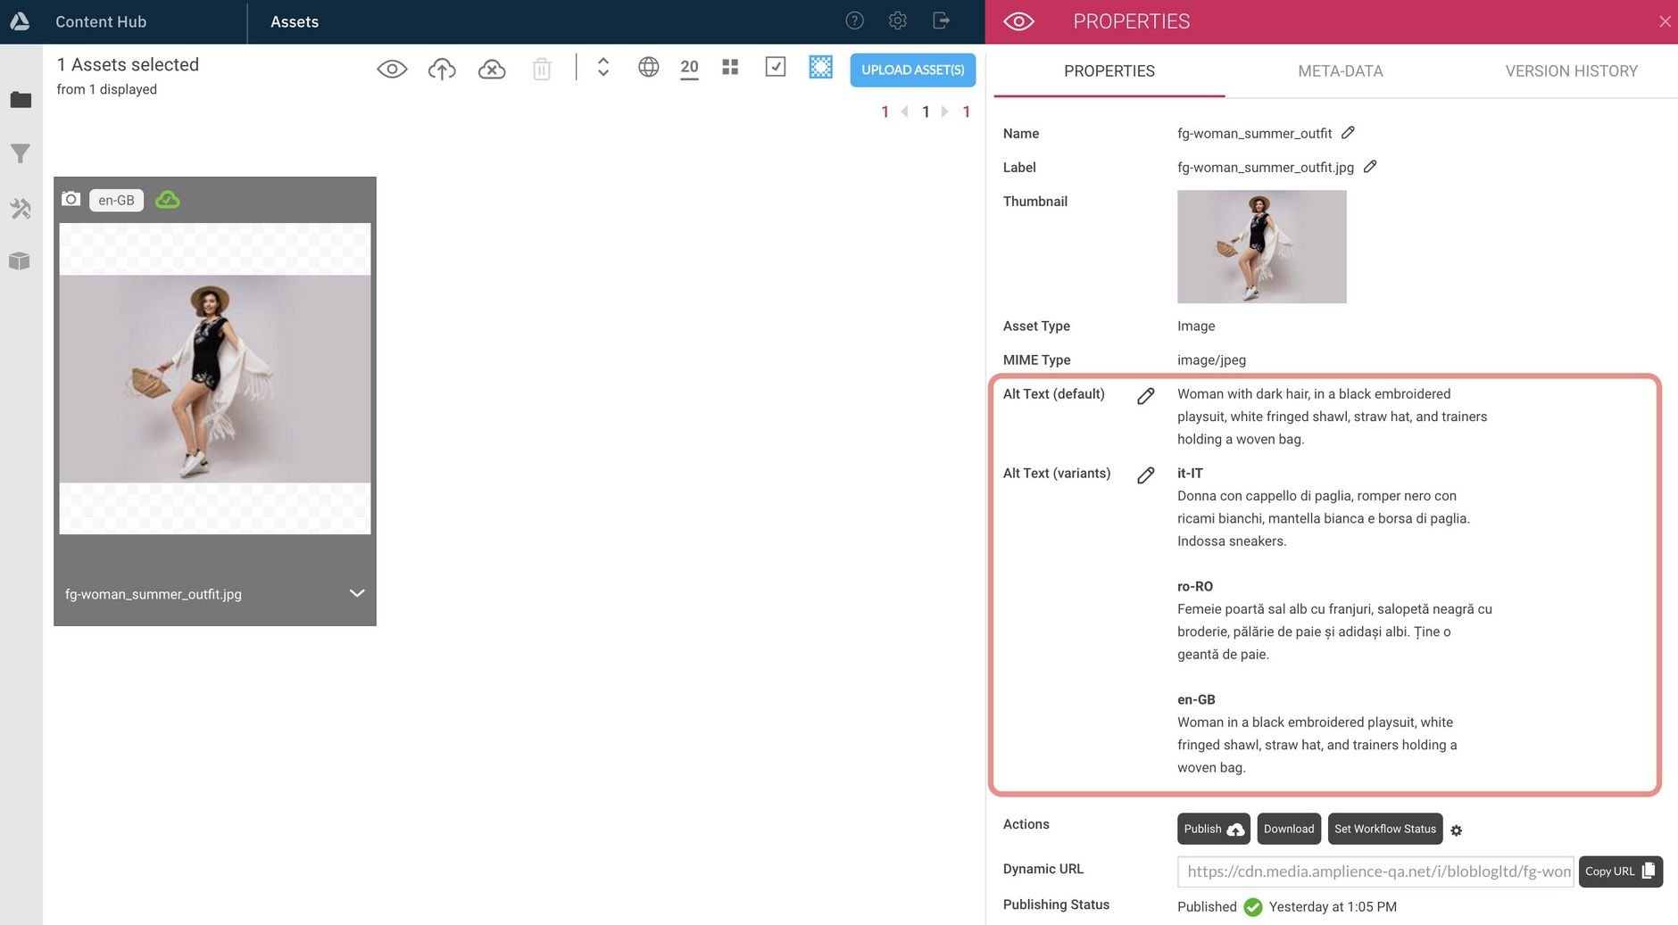Open the 20 items per page selector

[689, 68]
